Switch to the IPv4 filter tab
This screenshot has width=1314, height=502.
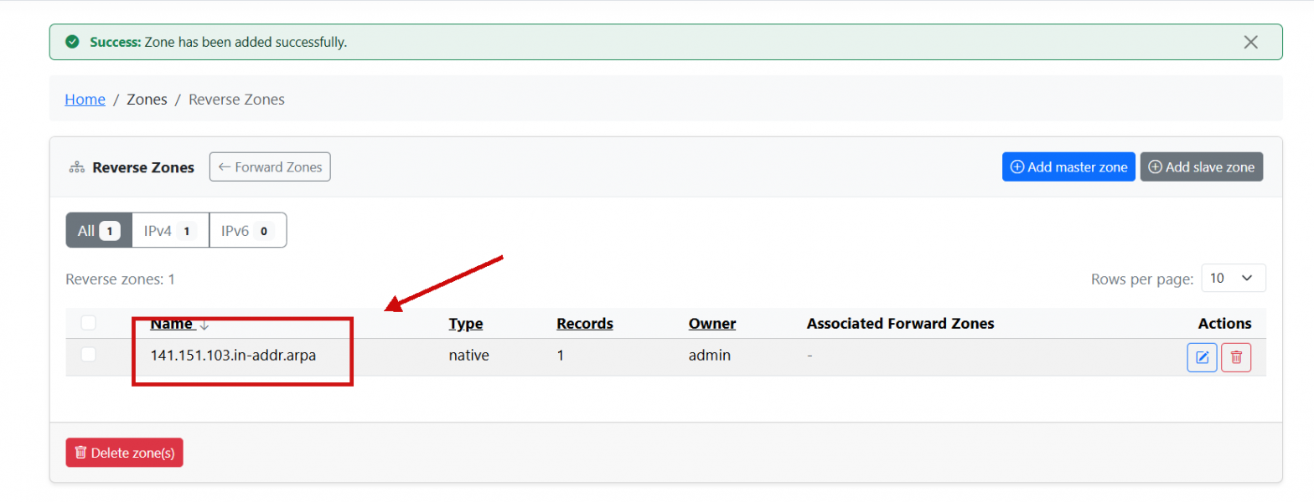click(170, 230)
